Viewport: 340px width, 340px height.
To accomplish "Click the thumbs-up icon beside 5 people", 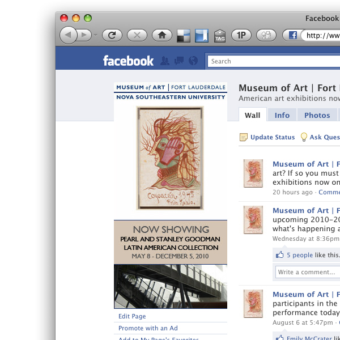I will (280, 254).
